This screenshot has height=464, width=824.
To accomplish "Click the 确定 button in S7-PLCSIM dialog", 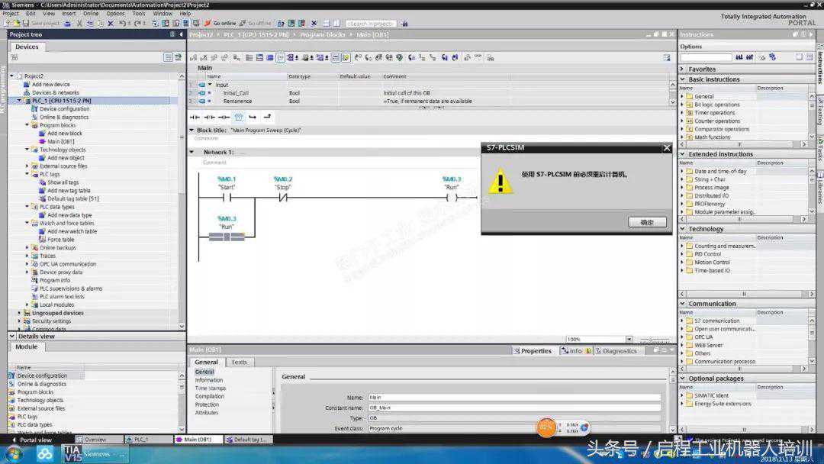I will pos(647,222).
